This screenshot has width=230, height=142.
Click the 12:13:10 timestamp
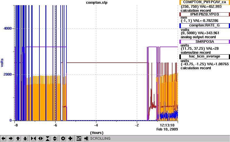[x=167, y=125]
